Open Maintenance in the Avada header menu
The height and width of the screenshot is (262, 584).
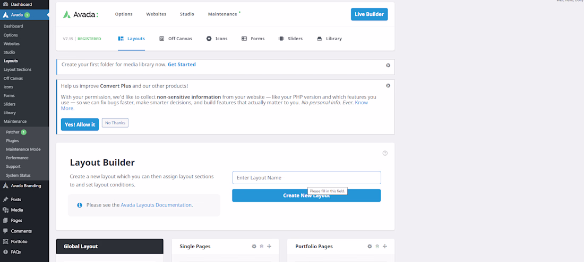click(x=222, y=14)
